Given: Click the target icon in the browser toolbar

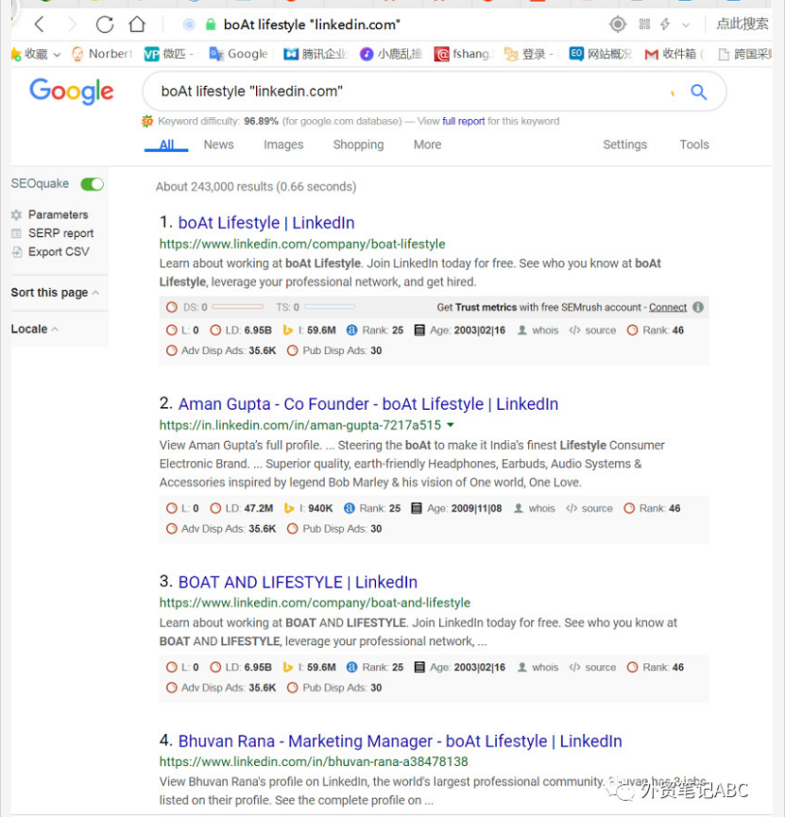Looking at the screenshot, I should [618, 24].
